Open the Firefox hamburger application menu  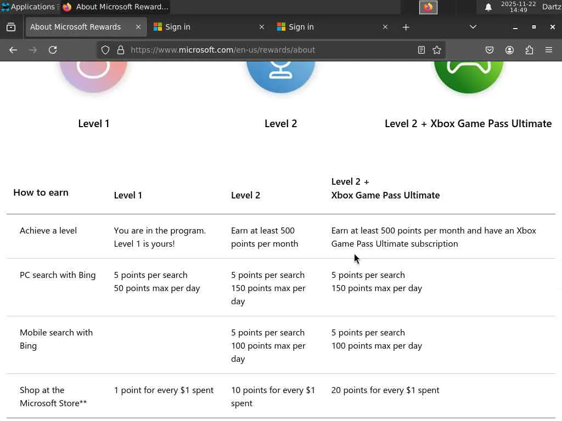549,50
